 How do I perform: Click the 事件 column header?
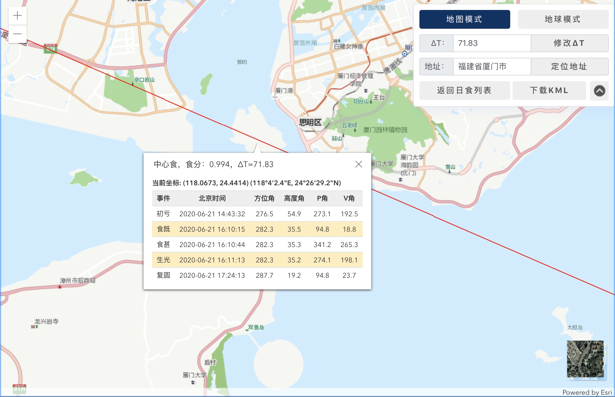tap(163, 198)
